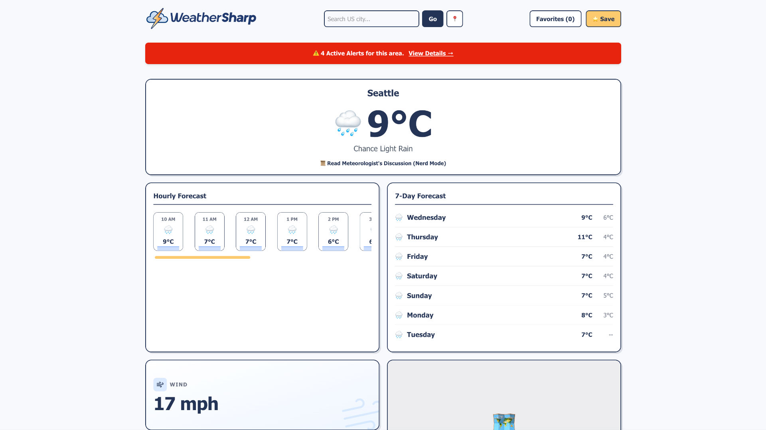This screenshot has width=766, height=430.
Task: Click the WeatherSharp lightning bolt logo
Action: [x=157, y=18]
